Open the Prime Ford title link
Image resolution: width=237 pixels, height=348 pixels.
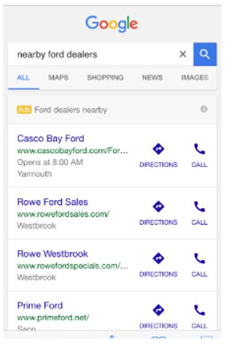pos(40,306)
